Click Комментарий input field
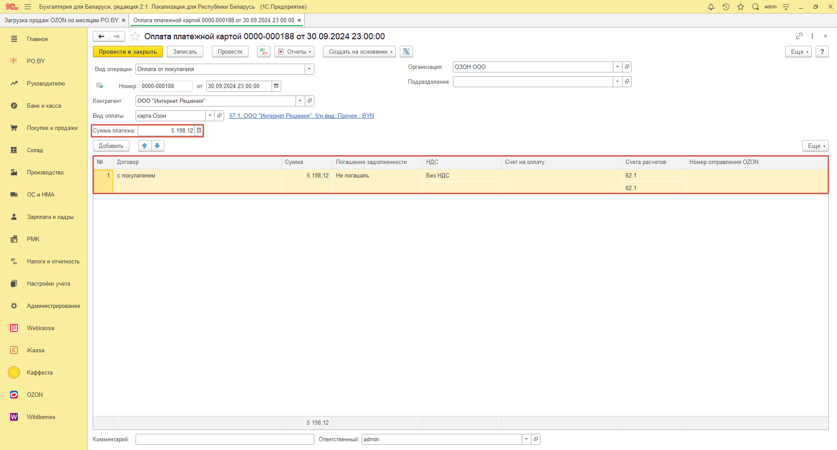 [x=225, y=439]
